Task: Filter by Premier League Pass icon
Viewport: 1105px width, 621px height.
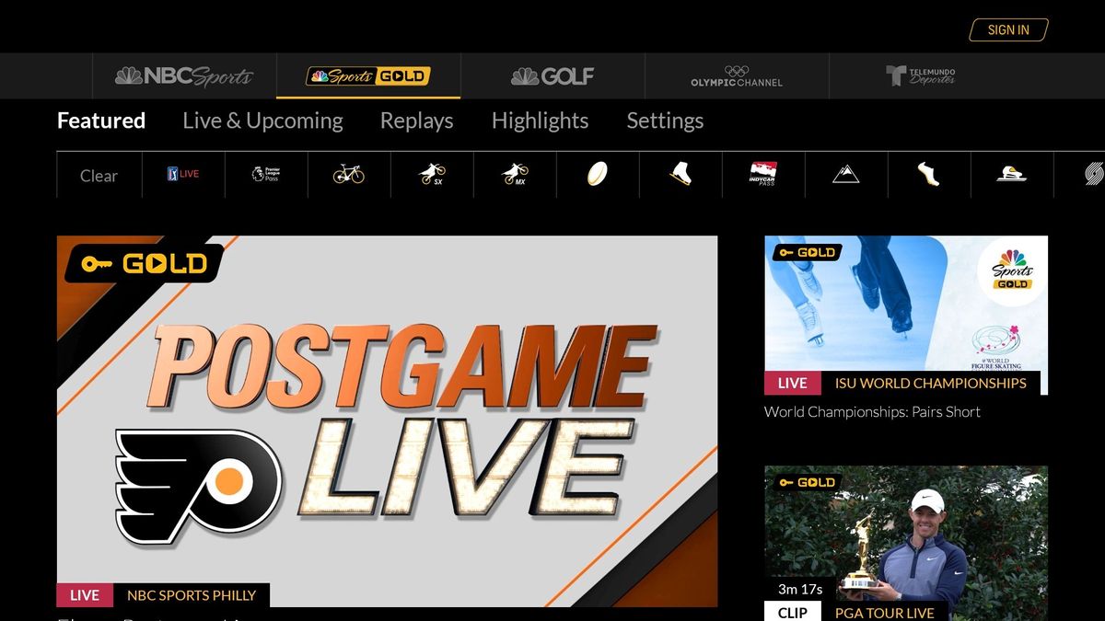Action: (x=266, y=175)
